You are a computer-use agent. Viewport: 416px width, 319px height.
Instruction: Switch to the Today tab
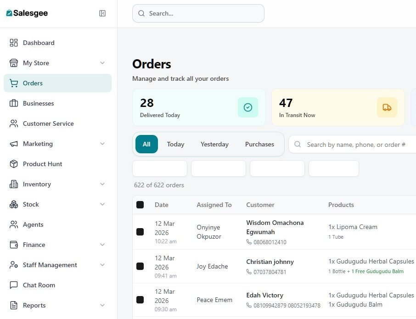click(x=175, y=144)
